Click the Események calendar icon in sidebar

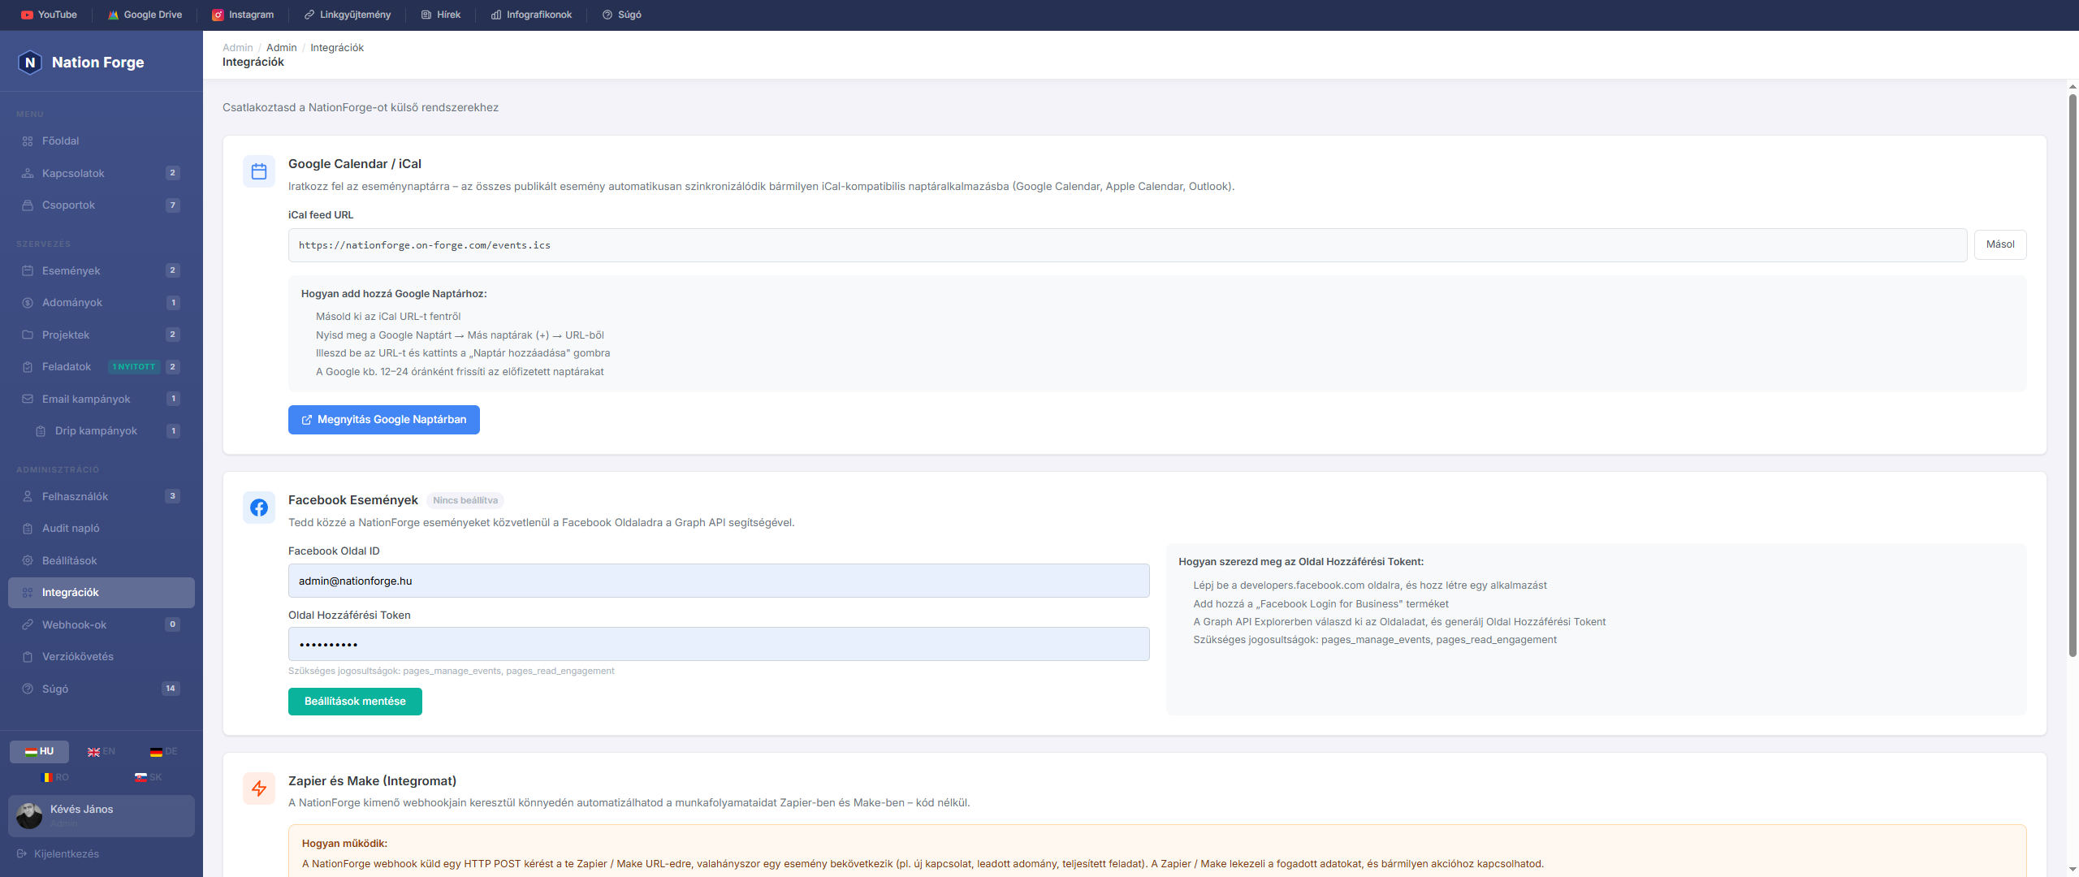pos(28,270)
